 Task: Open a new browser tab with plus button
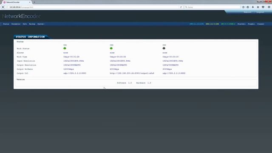34,2
